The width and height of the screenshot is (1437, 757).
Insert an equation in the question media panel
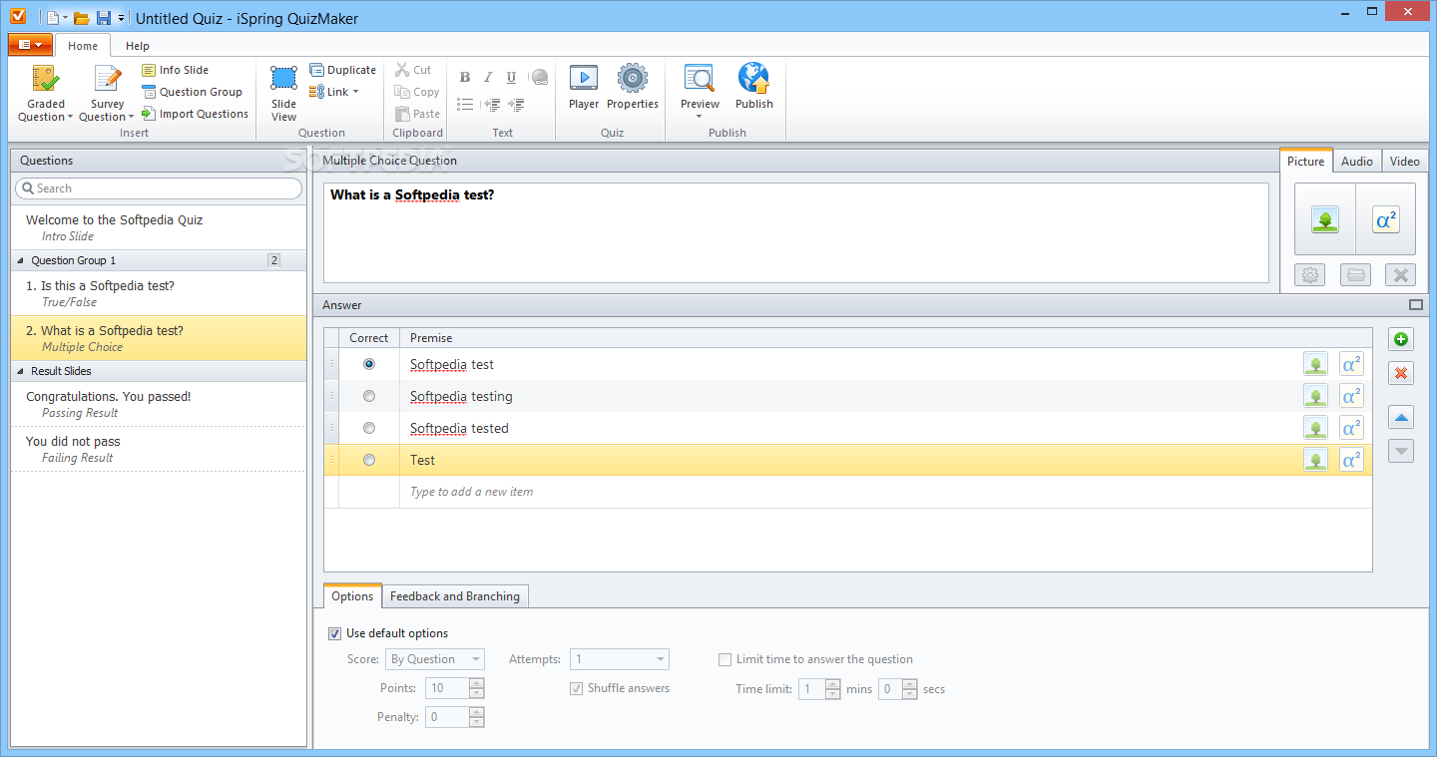pyautogui.click(x=1385, y=220)
